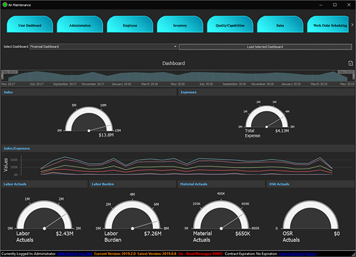The width and height of the screenshot is (356, 257).
Task: Open the Select Dashboard combo box
Action: [x=103, y=46]
